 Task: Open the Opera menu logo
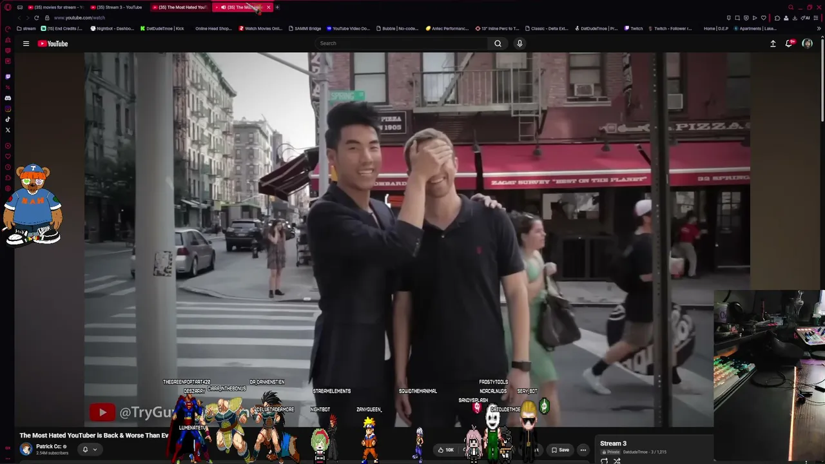tap(8, 7)
